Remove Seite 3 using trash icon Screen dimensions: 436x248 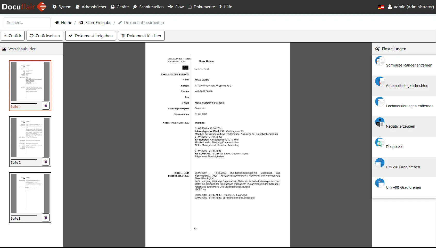(46, 218)
